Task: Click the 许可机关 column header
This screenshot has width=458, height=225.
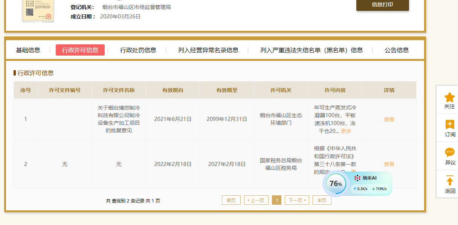Action: pyautogui.click(x=281, y=90)
